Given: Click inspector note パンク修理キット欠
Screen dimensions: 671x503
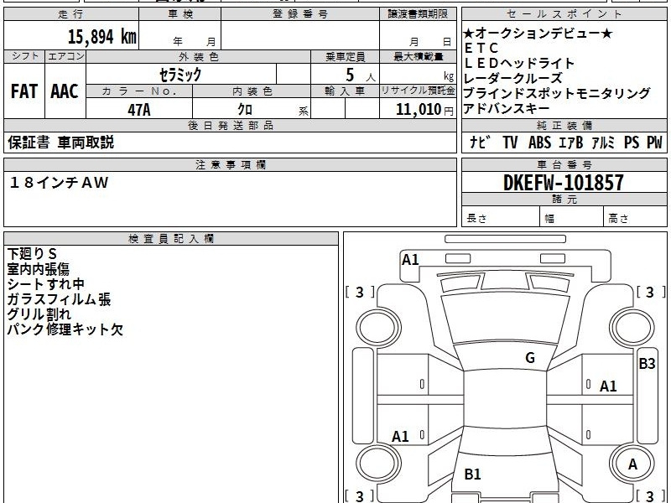Looking at the screenshot, I should pos(65,329).
